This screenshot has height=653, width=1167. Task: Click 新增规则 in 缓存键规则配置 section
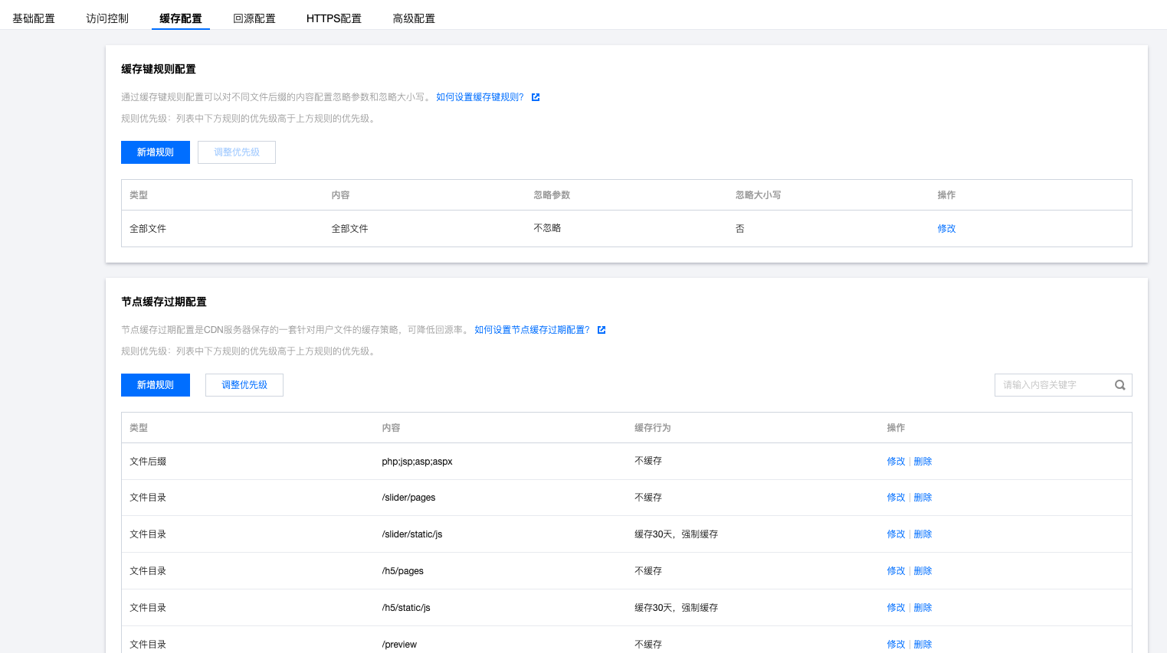tap(156, 152)
